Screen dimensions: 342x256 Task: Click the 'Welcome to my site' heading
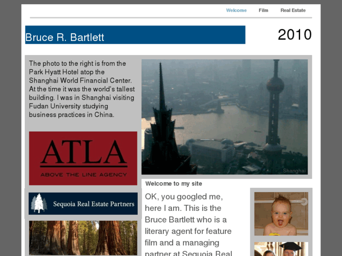tap(174, 184)
